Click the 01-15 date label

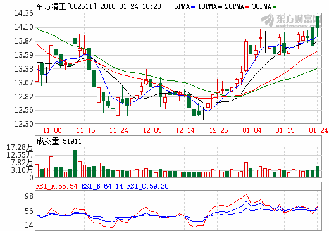pyautogui.click(x=285, y=130)
